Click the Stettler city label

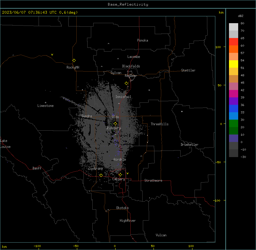coord(188,70)
